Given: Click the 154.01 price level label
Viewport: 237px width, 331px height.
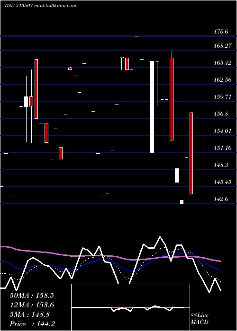Looking at the screenshot, I should point(223,131).
